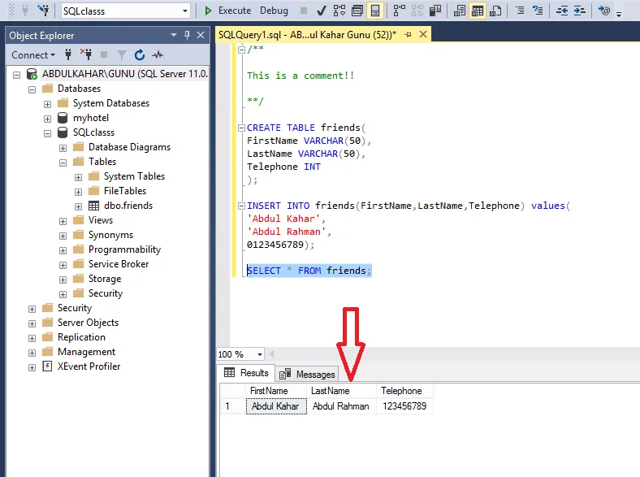The image size is (640, 477).
Task: Select the SQLQuery1.sql document tab
Action: (307, 35)
